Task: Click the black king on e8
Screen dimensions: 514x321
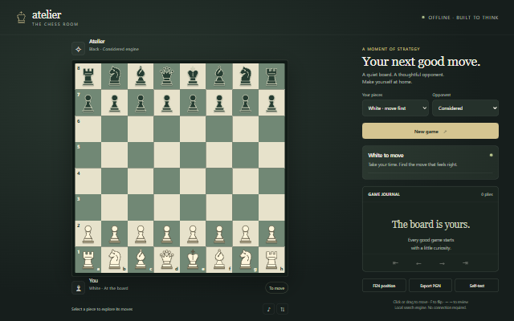Action: point(193,76)
